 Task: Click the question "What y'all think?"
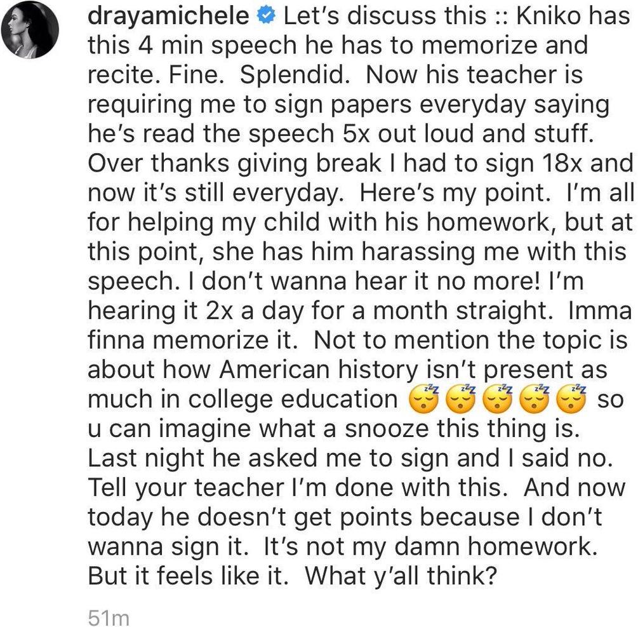coord(401,576)
